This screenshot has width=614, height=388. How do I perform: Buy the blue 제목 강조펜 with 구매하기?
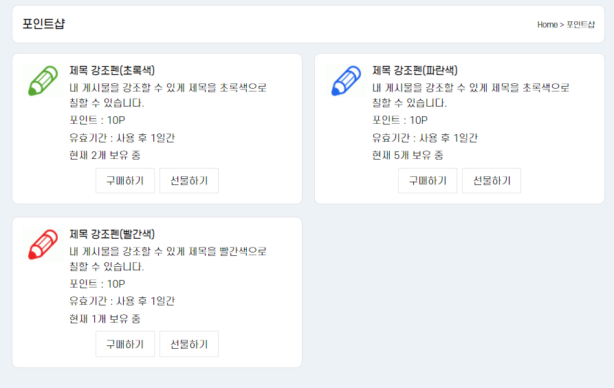point(427,181)
